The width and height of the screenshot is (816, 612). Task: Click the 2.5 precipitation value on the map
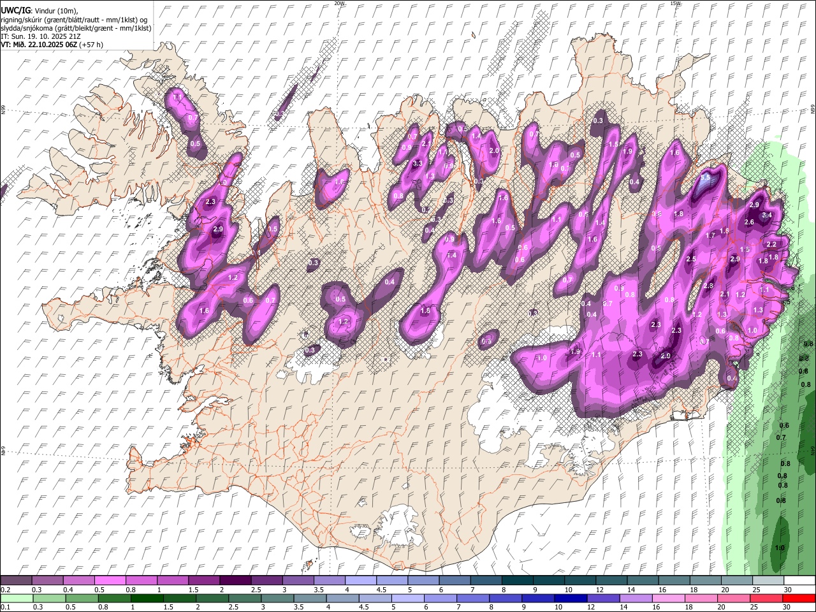tap(691, 259)
